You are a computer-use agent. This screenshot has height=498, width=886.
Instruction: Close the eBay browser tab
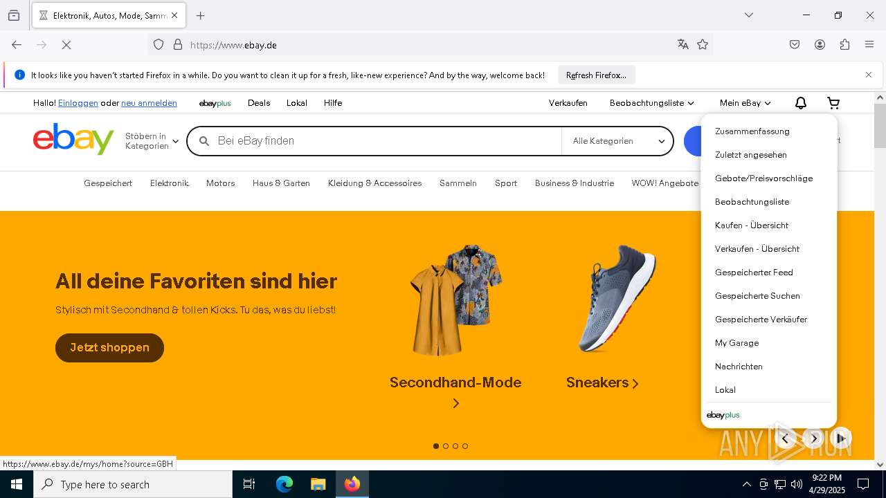point(174,15)
